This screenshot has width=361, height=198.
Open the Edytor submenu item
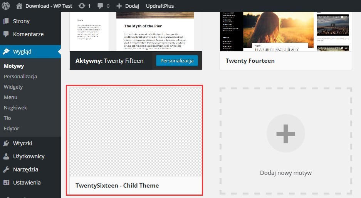tap(12, 129)
